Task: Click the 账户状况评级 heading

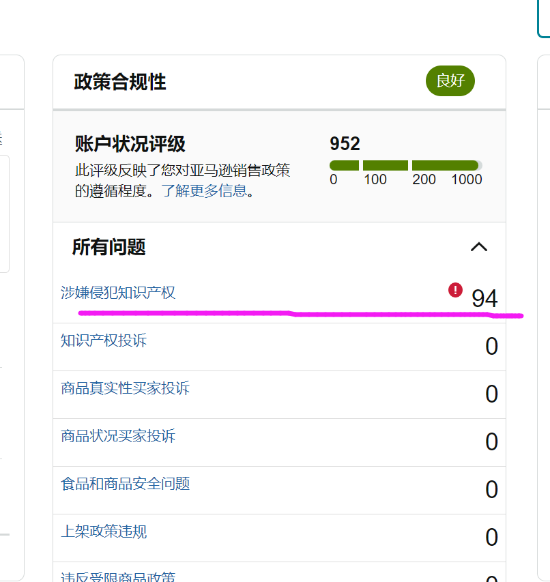Action: 130,144
